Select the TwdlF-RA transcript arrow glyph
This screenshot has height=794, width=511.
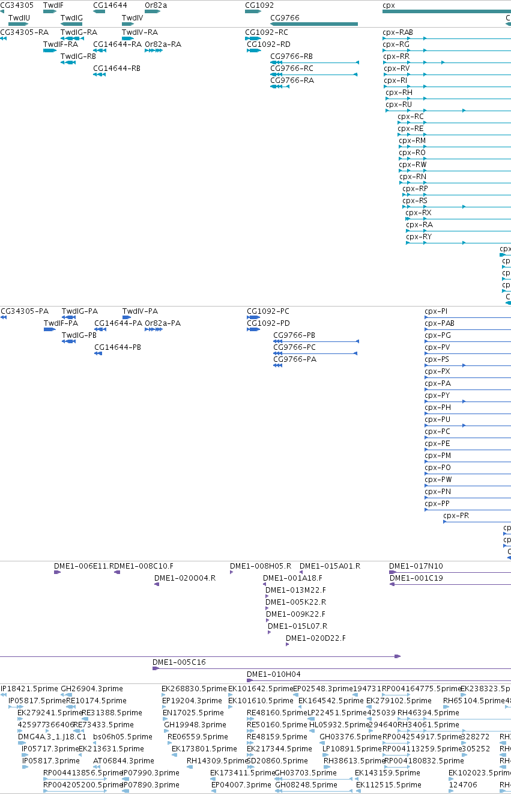click(50, 50)
